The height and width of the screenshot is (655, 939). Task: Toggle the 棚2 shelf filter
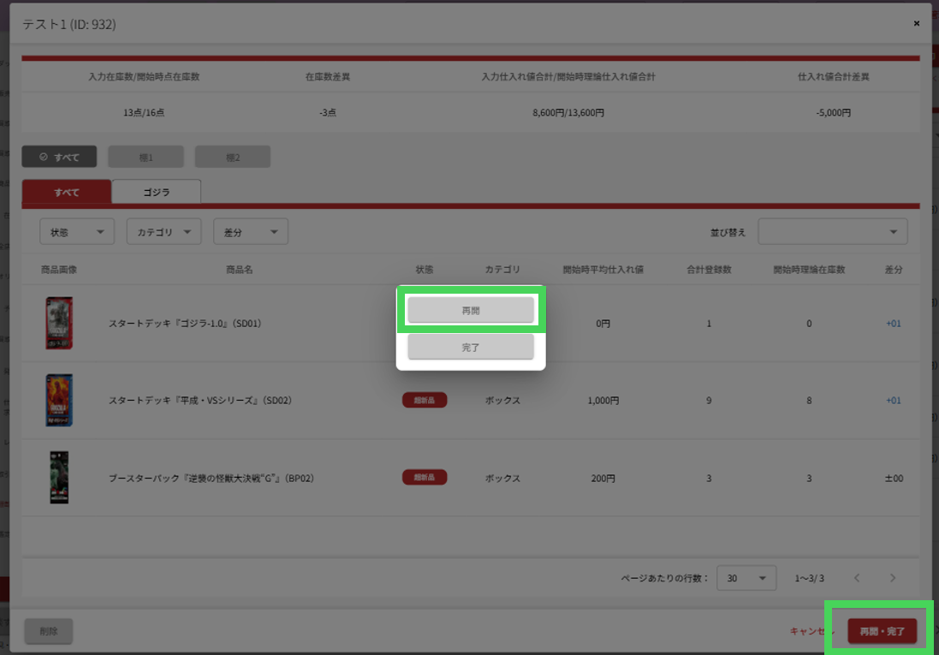pyautogui.click(x=232, y=157)
